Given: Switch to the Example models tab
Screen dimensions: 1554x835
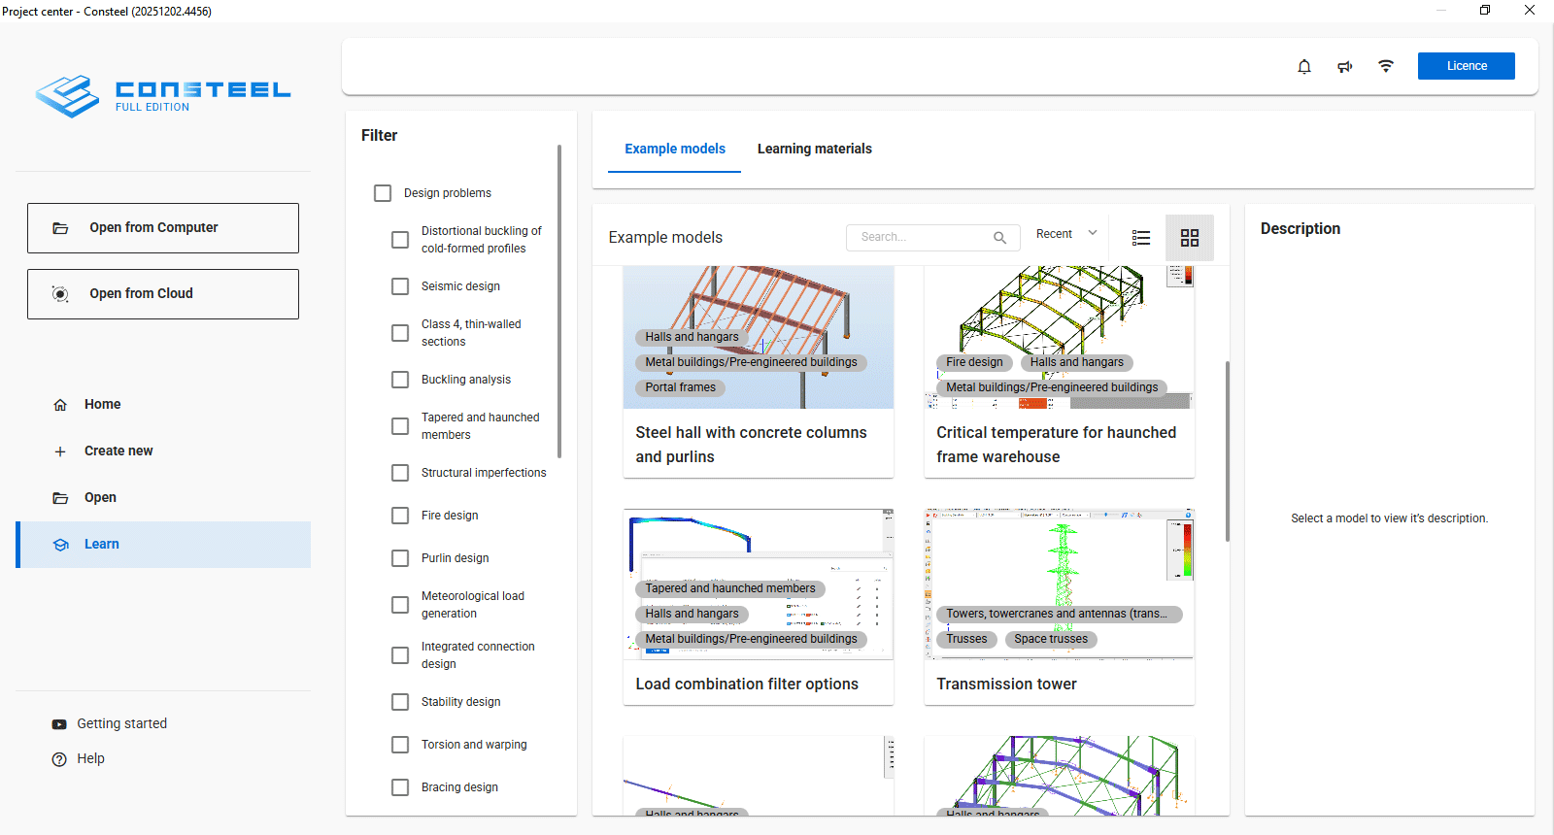Looking at the screenshot, I should 675,149.
